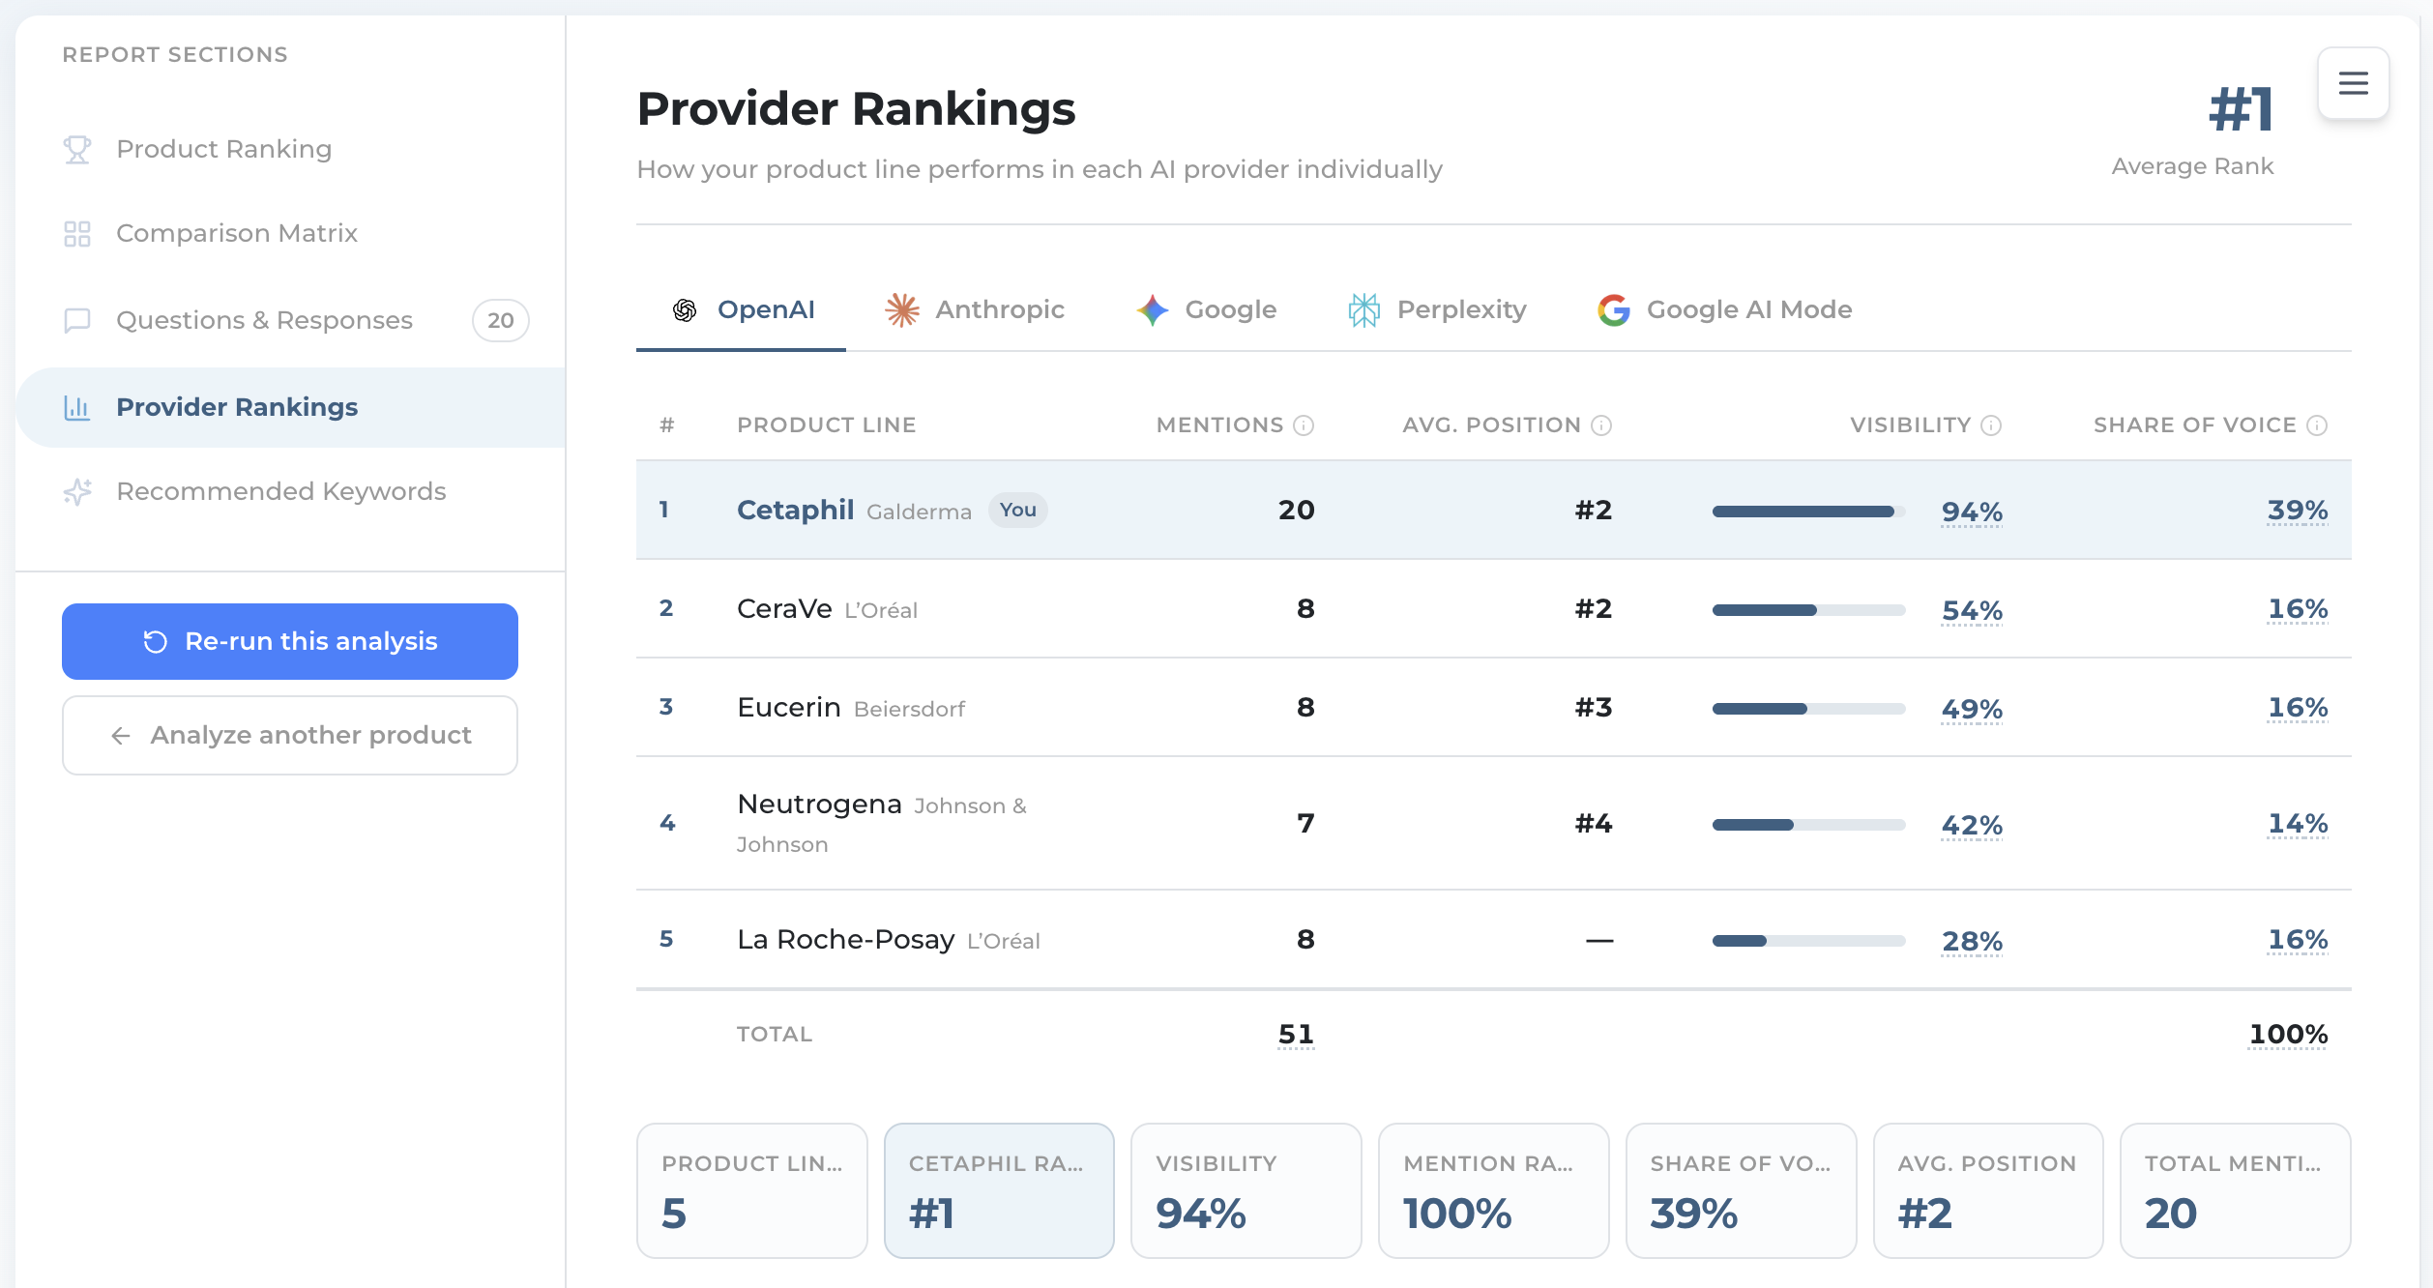The image size is (2433, 1288).
Task: Click the Comparison Matrix grid icon
Action: coord(77,233)
